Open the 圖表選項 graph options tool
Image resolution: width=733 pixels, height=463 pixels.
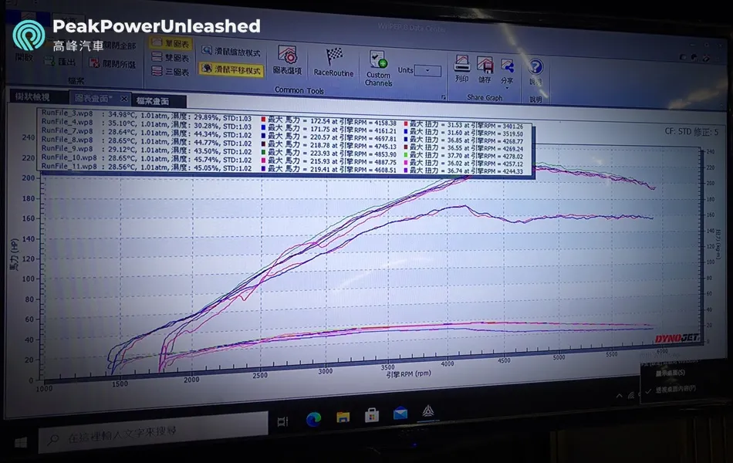288,60
